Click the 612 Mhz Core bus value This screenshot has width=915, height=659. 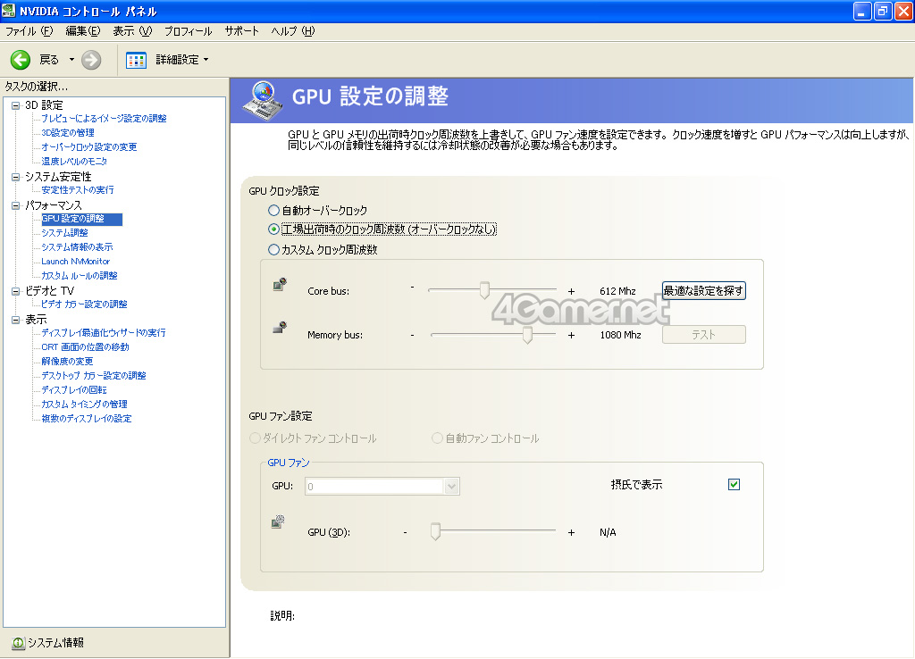pyautogui.click(x=617, y=291)
